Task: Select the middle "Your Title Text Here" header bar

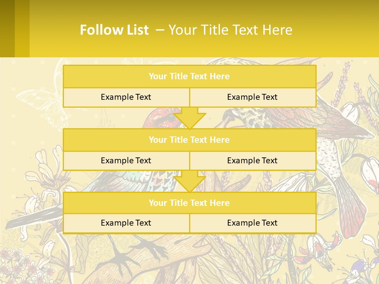Action: [x=189, y=140]
